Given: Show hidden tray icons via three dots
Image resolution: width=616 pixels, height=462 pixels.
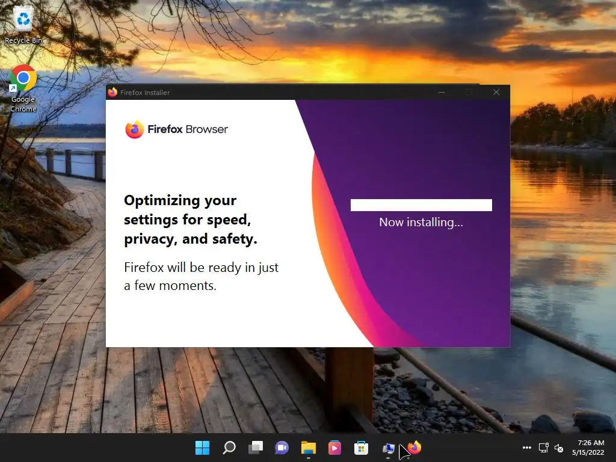Looking at the screenshot, I should (x=527, y=448).
